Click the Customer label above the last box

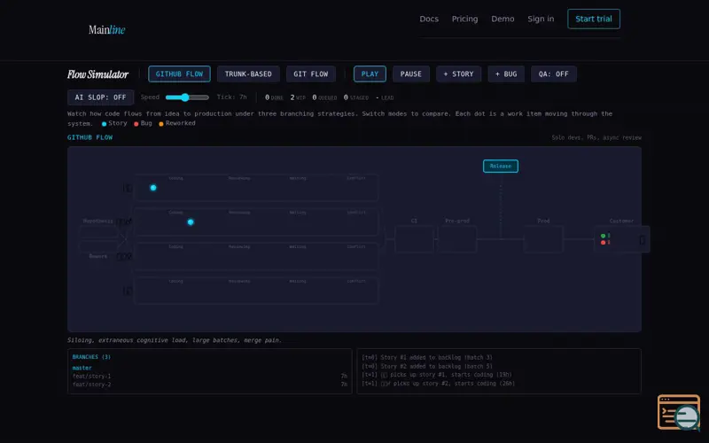621,221
